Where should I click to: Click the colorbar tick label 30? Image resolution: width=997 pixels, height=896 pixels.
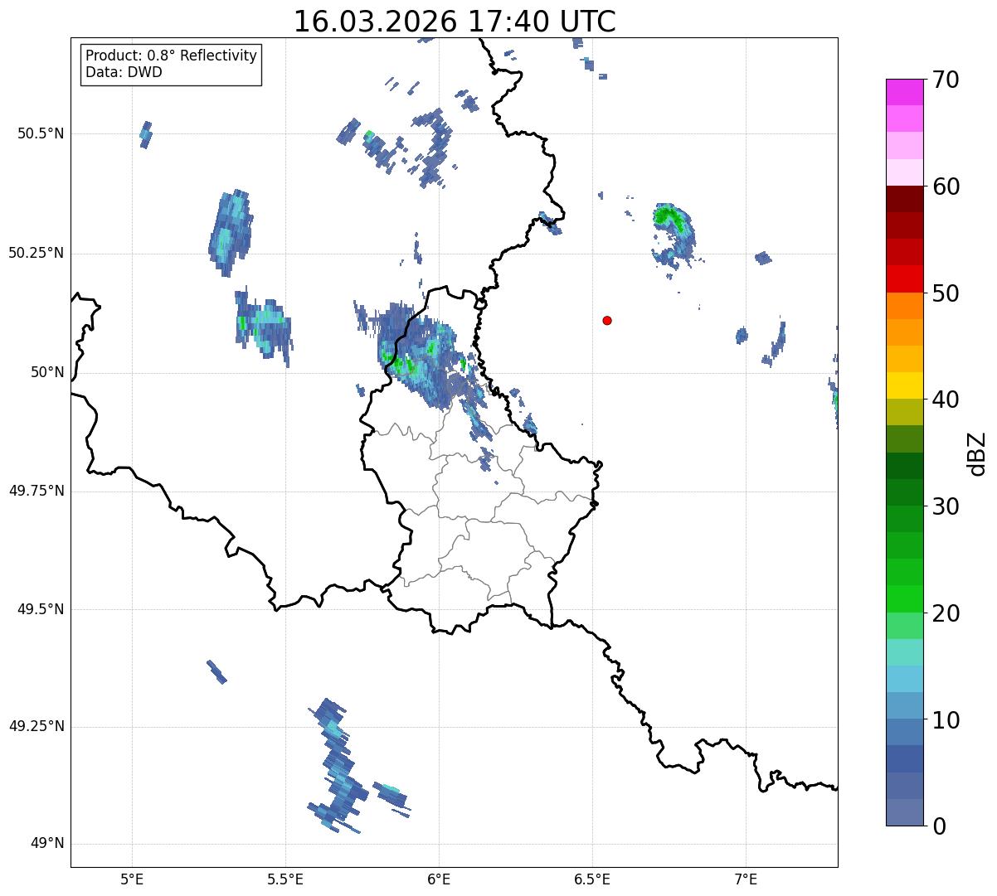coord(946,506)
